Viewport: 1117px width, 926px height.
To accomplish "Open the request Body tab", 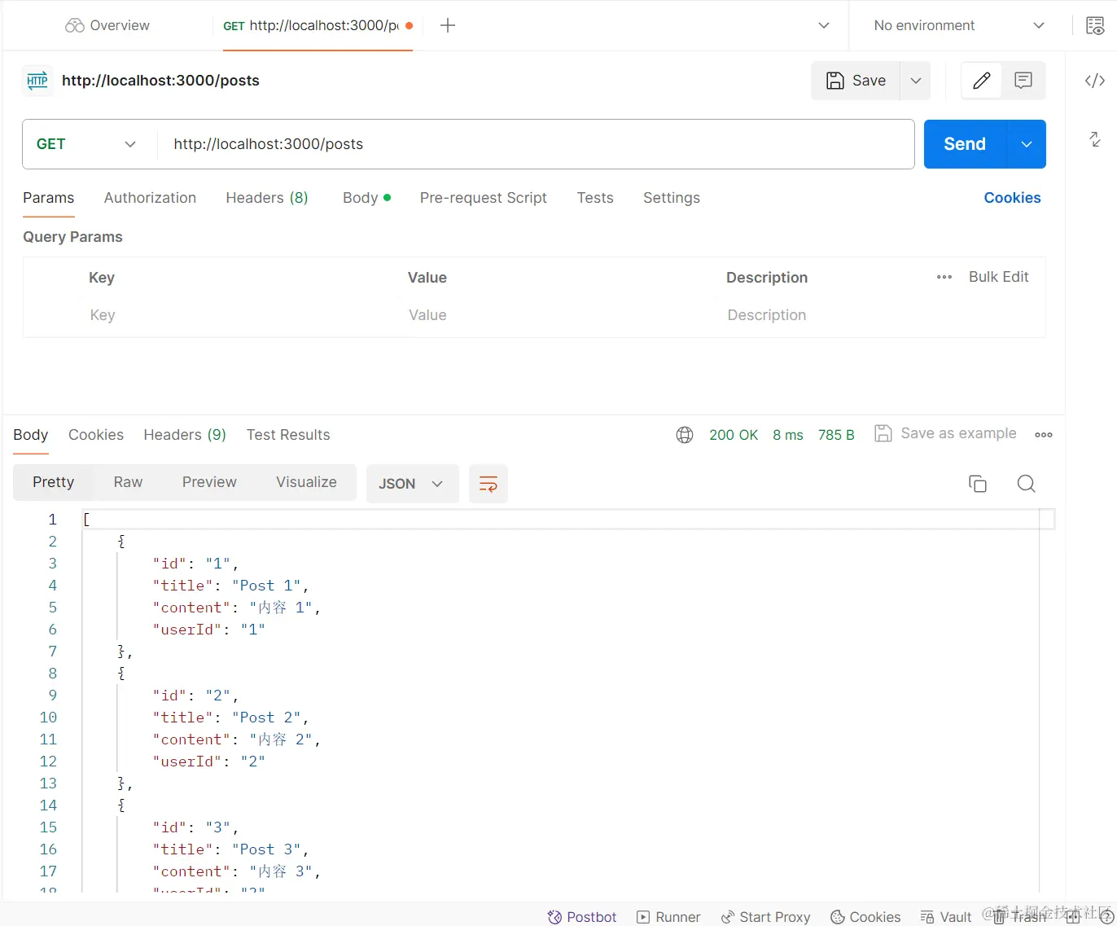I will pos(366,198).
